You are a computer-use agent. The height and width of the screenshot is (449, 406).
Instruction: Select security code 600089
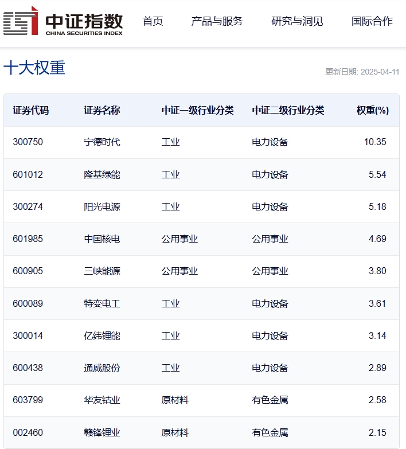tap(28, 303)
